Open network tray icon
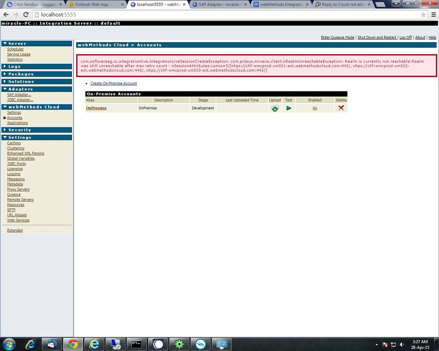Viewport: 439px width, 351px height. coord(394,345)
